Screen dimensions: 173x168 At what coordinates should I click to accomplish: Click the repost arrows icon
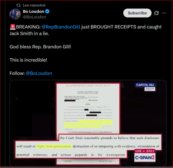18,5
